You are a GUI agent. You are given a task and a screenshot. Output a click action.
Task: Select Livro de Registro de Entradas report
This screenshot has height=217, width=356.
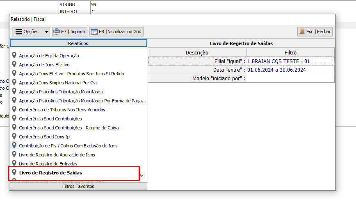[48, 164]
